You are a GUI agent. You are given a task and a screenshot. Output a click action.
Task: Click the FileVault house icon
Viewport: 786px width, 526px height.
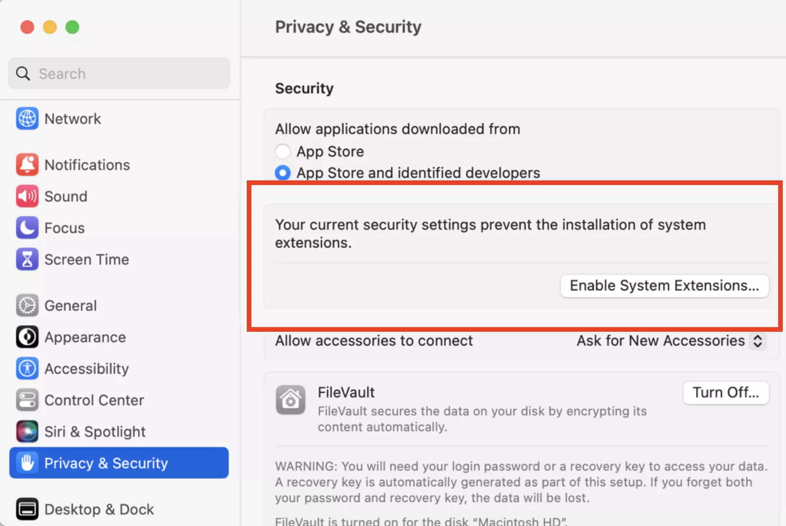(291, 400)
